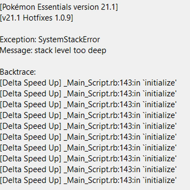Image resolution: width=190 pixels, height=190 pixels.
Task: Click the Message: label text
Action: [16, 50]
